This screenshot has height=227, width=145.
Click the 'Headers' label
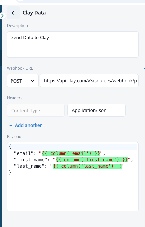click(x=14, y=98)
